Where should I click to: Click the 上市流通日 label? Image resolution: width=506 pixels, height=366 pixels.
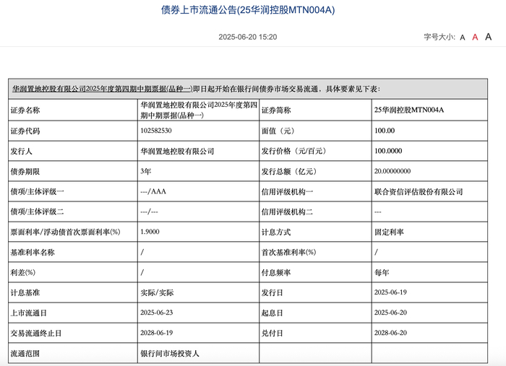point(29,313)
